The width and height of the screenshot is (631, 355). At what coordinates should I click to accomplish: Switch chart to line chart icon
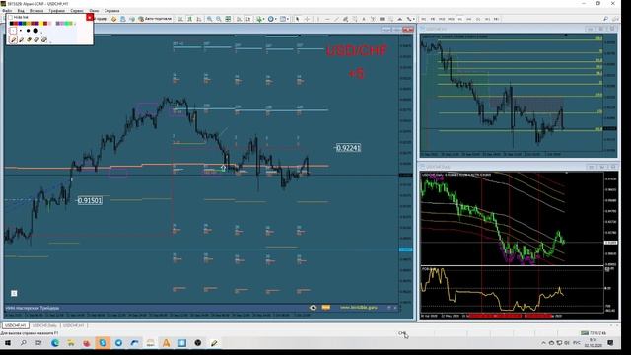click(x=199, y=19)
